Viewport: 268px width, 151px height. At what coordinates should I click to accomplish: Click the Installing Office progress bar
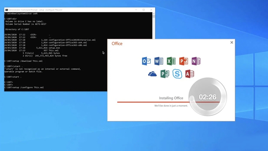click(x=169, y=102)
